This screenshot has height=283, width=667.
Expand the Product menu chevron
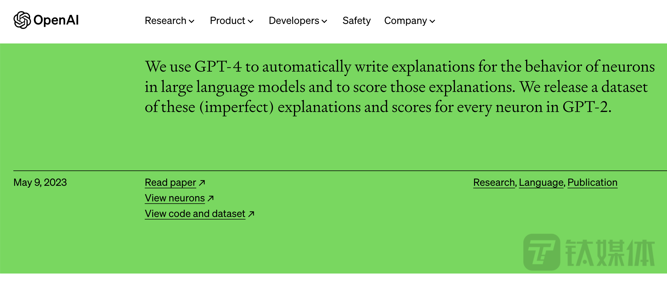pyautogui.click(x=251, y=21)
